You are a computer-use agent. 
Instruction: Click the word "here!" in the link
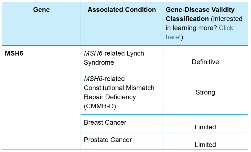click(x=173, y=37)
